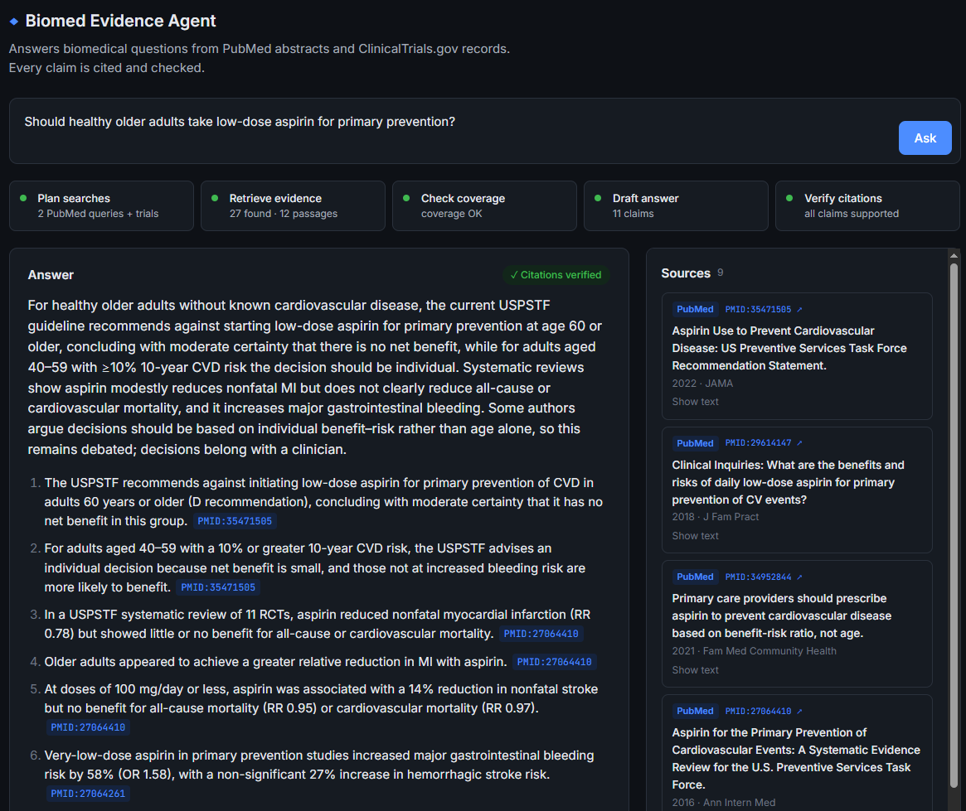Click the Sources panel scrollbar thumb
Screen dimensions: 966x811
954,525
